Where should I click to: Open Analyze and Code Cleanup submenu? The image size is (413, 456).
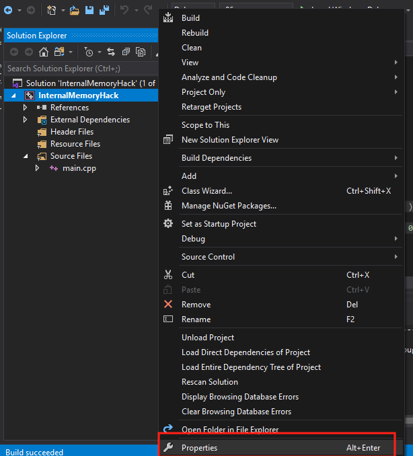pos(229,77)
